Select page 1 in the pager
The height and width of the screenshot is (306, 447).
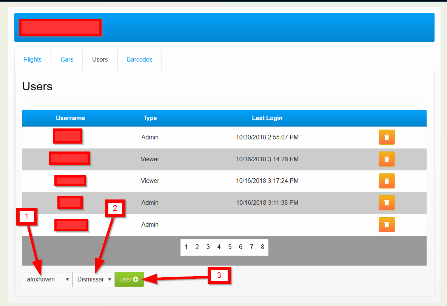click(186, 247)
